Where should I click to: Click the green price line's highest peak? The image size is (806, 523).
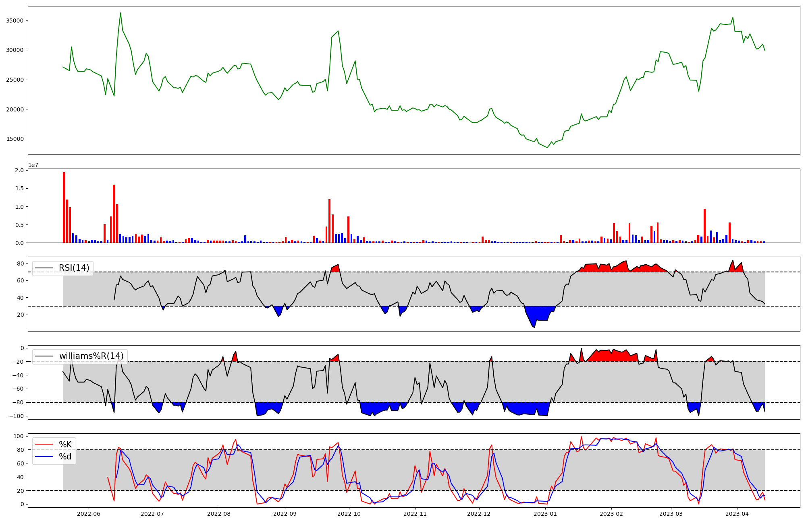(120, 13)
